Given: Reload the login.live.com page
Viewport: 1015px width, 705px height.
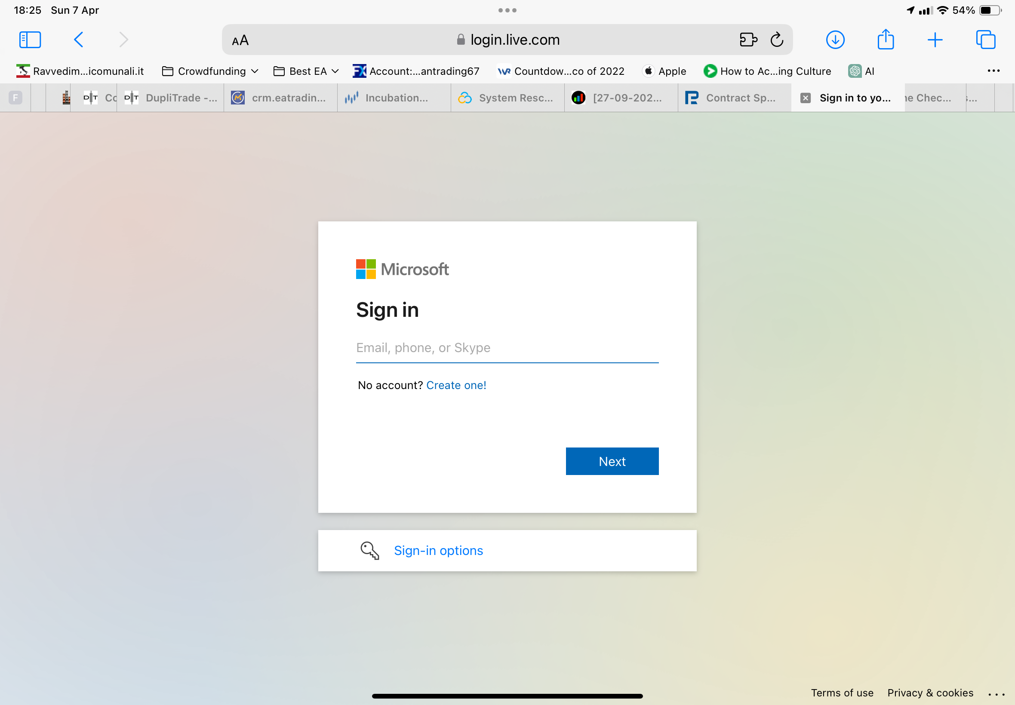Looking at the screenshot, I should pos(777,40).
